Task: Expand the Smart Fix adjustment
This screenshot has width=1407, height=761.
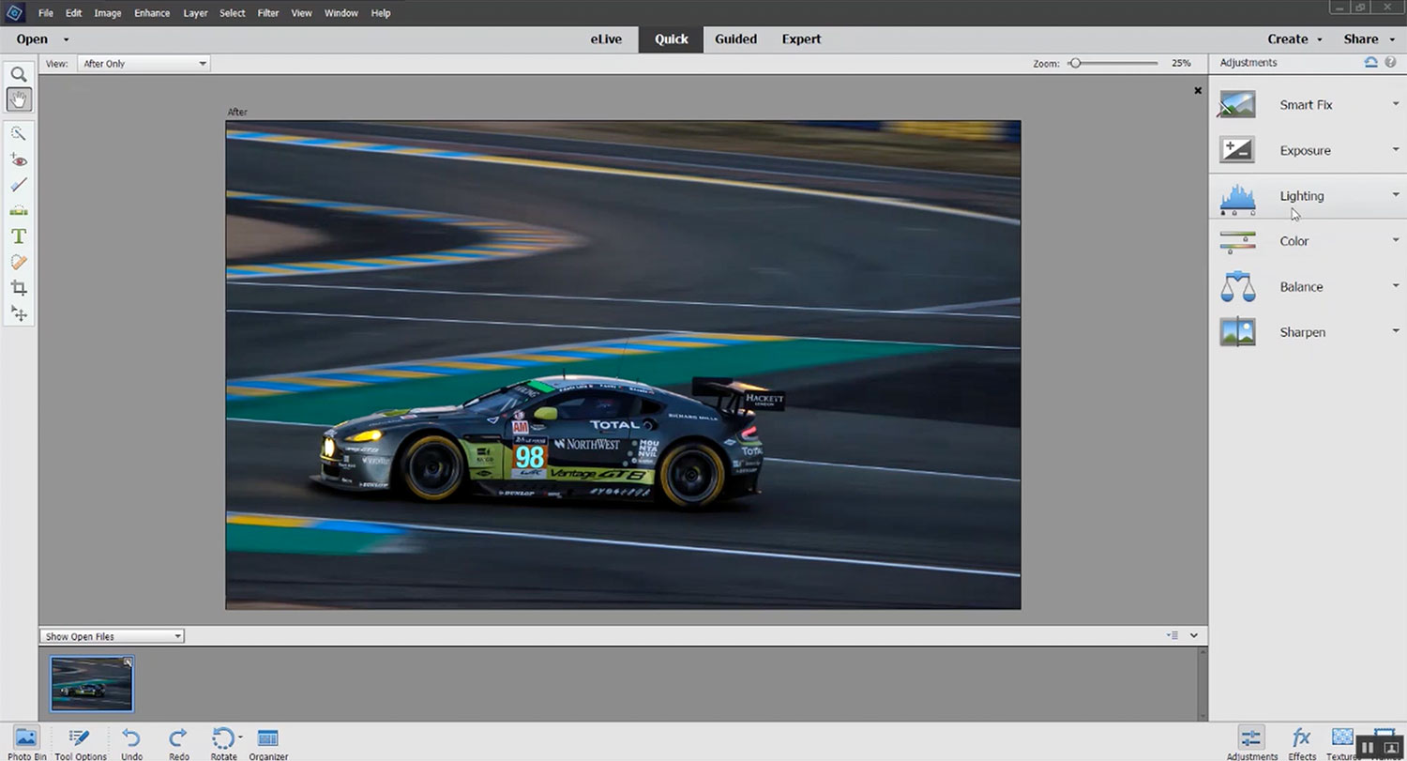Action: 1306,105
